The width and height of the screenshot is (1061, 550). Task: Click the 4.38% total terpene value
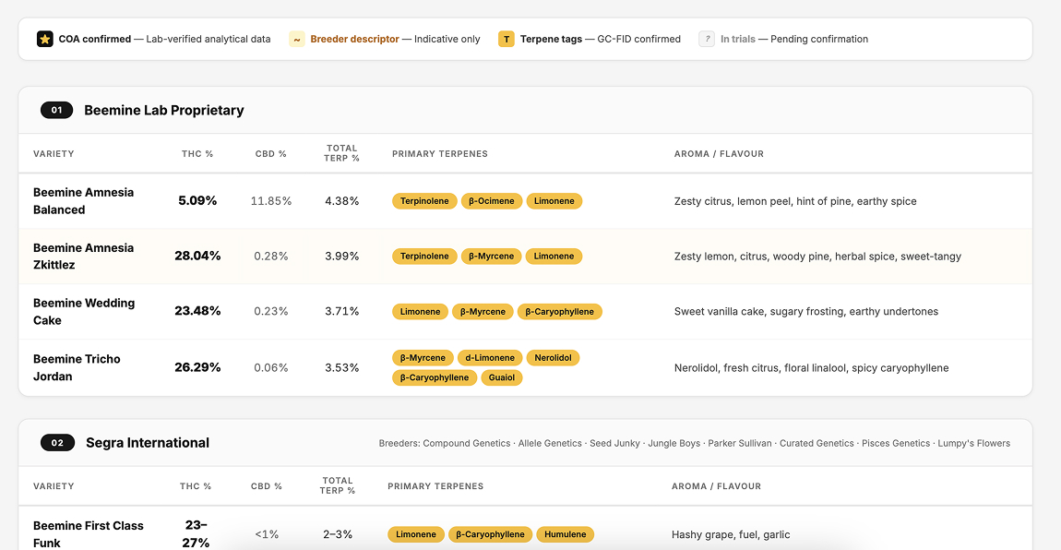[x=341, y=201]
